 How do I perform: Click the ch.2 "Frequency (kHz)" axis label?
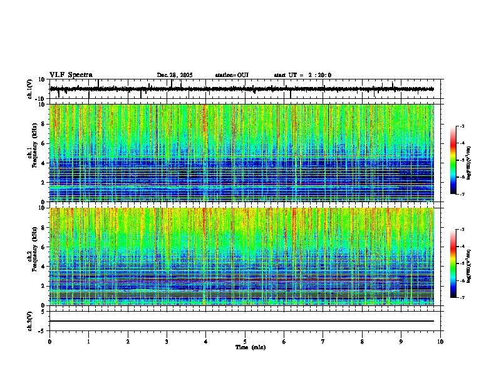(34, 249)
